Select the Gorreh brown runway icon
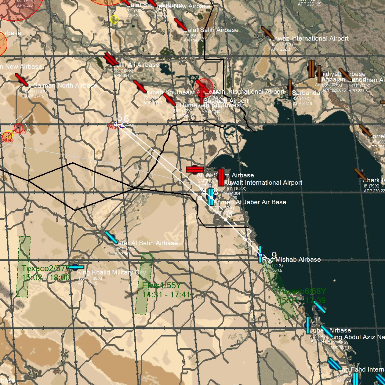The width and height of the screenshot is (385, 385). point(365,131)
